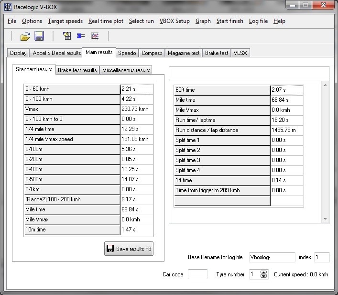338x295 pixels.
Task: Decrease the Tyre number with down arrow
Action: [263, 277]
